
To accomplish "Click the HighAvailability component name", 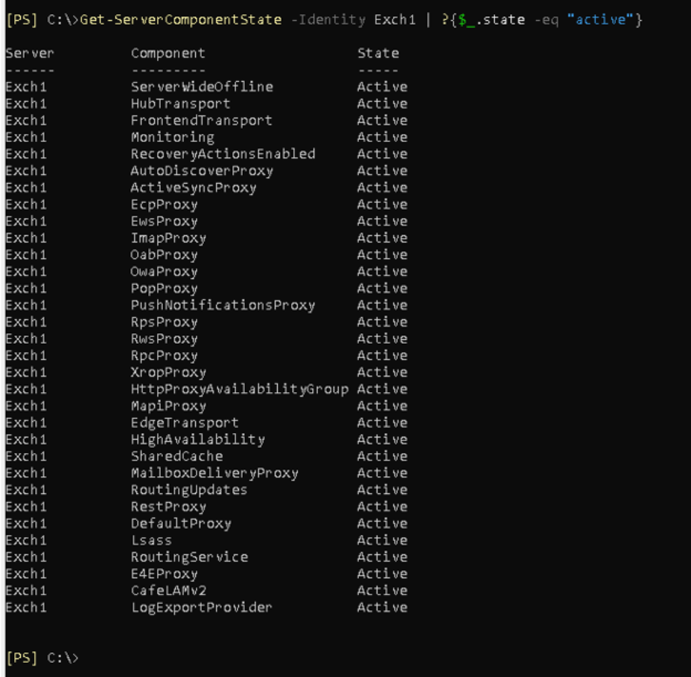I will pos(198,439).
